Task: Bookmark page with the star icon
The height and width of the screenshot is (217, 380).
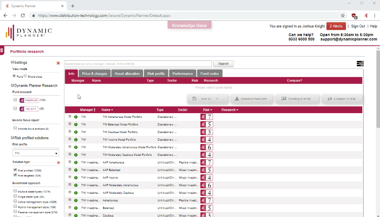Action: 343,16
